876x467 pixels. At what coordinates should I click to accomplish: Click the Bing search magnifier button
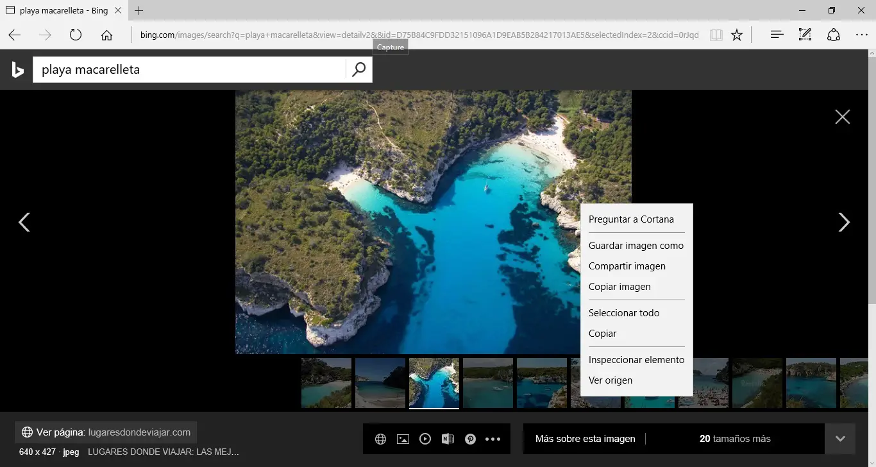(358, 69)
